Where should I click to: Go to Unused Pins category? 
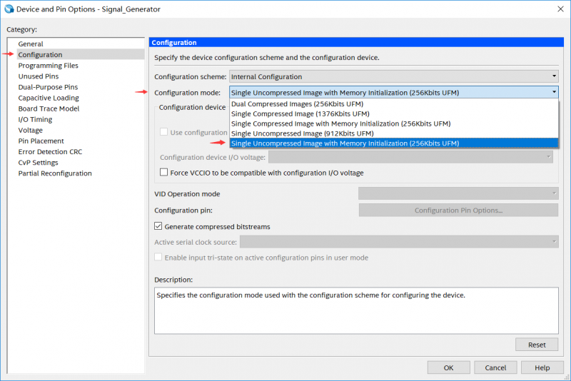(x=39, y=76)
